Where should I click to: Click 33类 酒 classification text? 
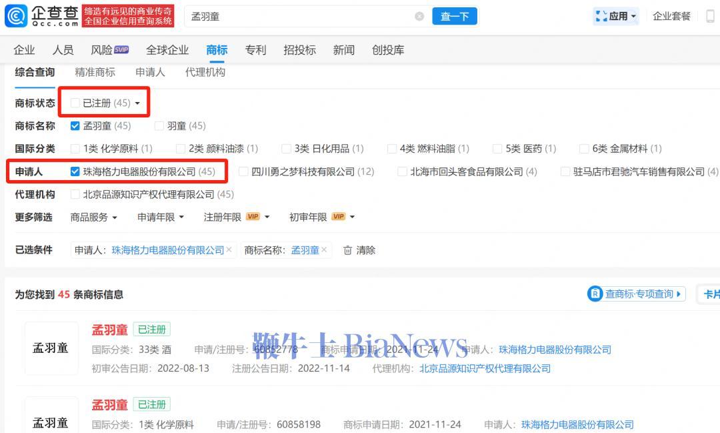pos(155,350)
